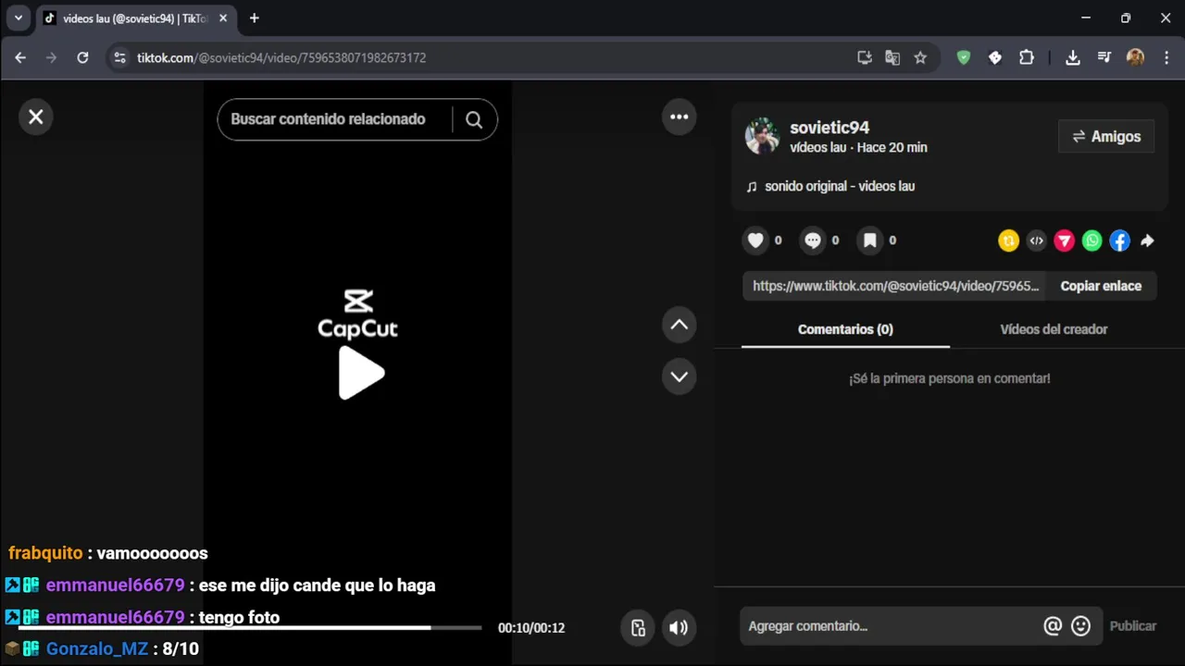The height and width of the screenshot is (666, 1185).
Task: Open a new browser tab
Action: point(254,18)
